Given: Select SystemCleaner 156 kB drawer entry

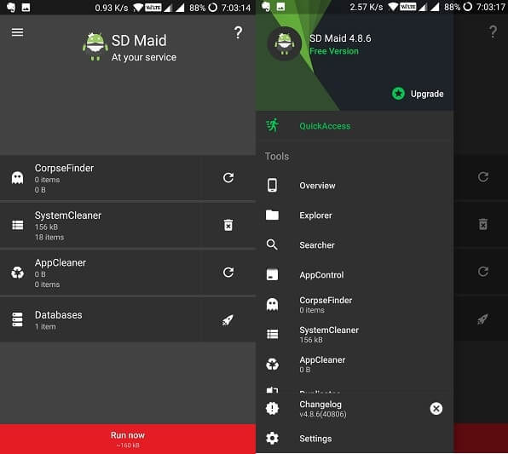Looking at the screenshot, I should coord(355,335).
